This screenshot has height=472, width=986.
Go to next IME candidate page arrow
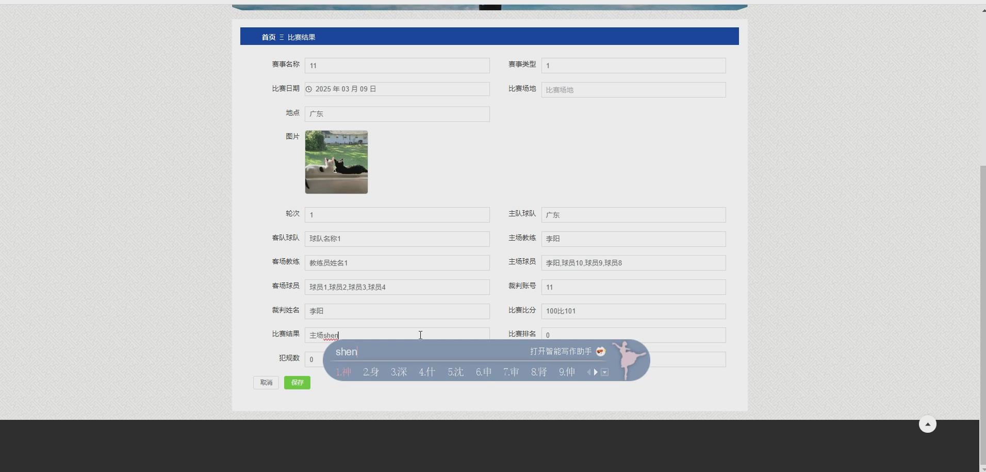point(596,372)
